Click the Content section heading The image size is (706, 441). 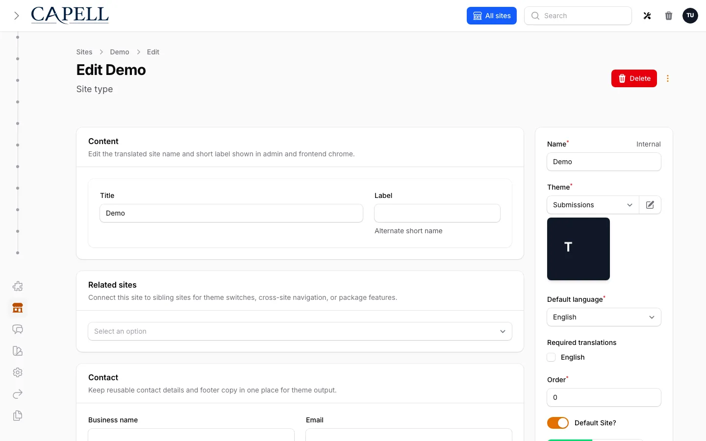(103, 141)
